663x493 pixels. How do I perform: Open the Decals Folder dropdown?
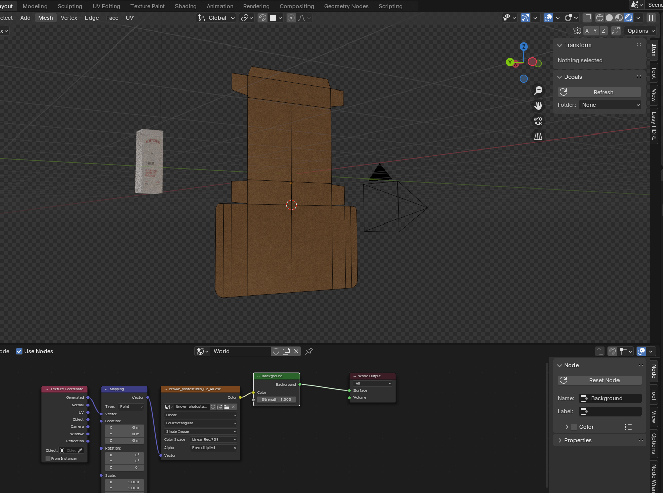(610, 105)
